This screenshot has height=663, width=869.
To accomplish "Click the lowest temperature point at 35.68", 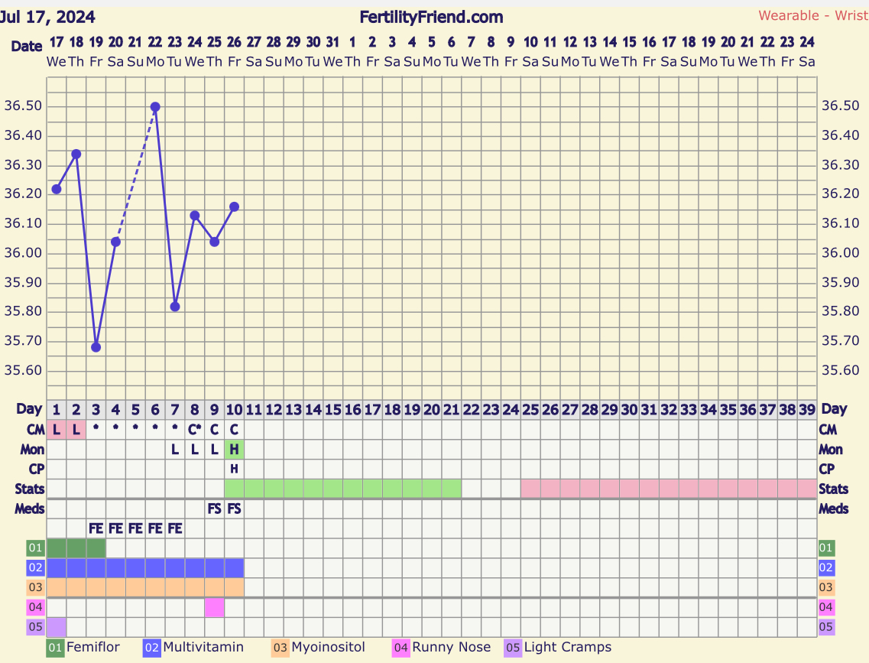I will point(96,347).
